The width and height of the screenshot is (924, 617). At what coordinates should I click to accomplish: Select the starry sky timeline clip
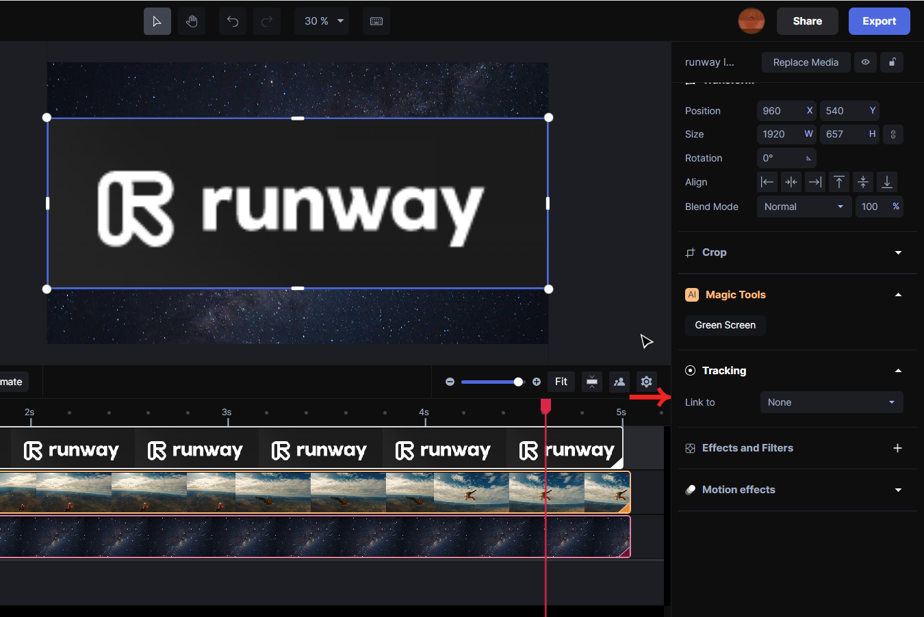[315, 537]
